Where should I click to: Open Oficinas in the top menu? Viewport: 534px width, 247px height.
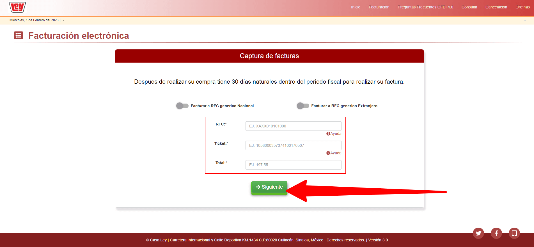[522, 7]
